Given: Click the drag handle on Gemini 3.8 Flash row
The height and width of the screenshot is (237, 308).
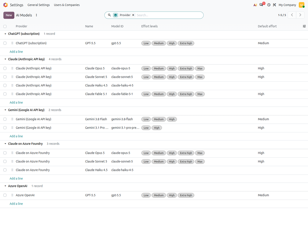Looking at the screenshot, I should point(12,119).
